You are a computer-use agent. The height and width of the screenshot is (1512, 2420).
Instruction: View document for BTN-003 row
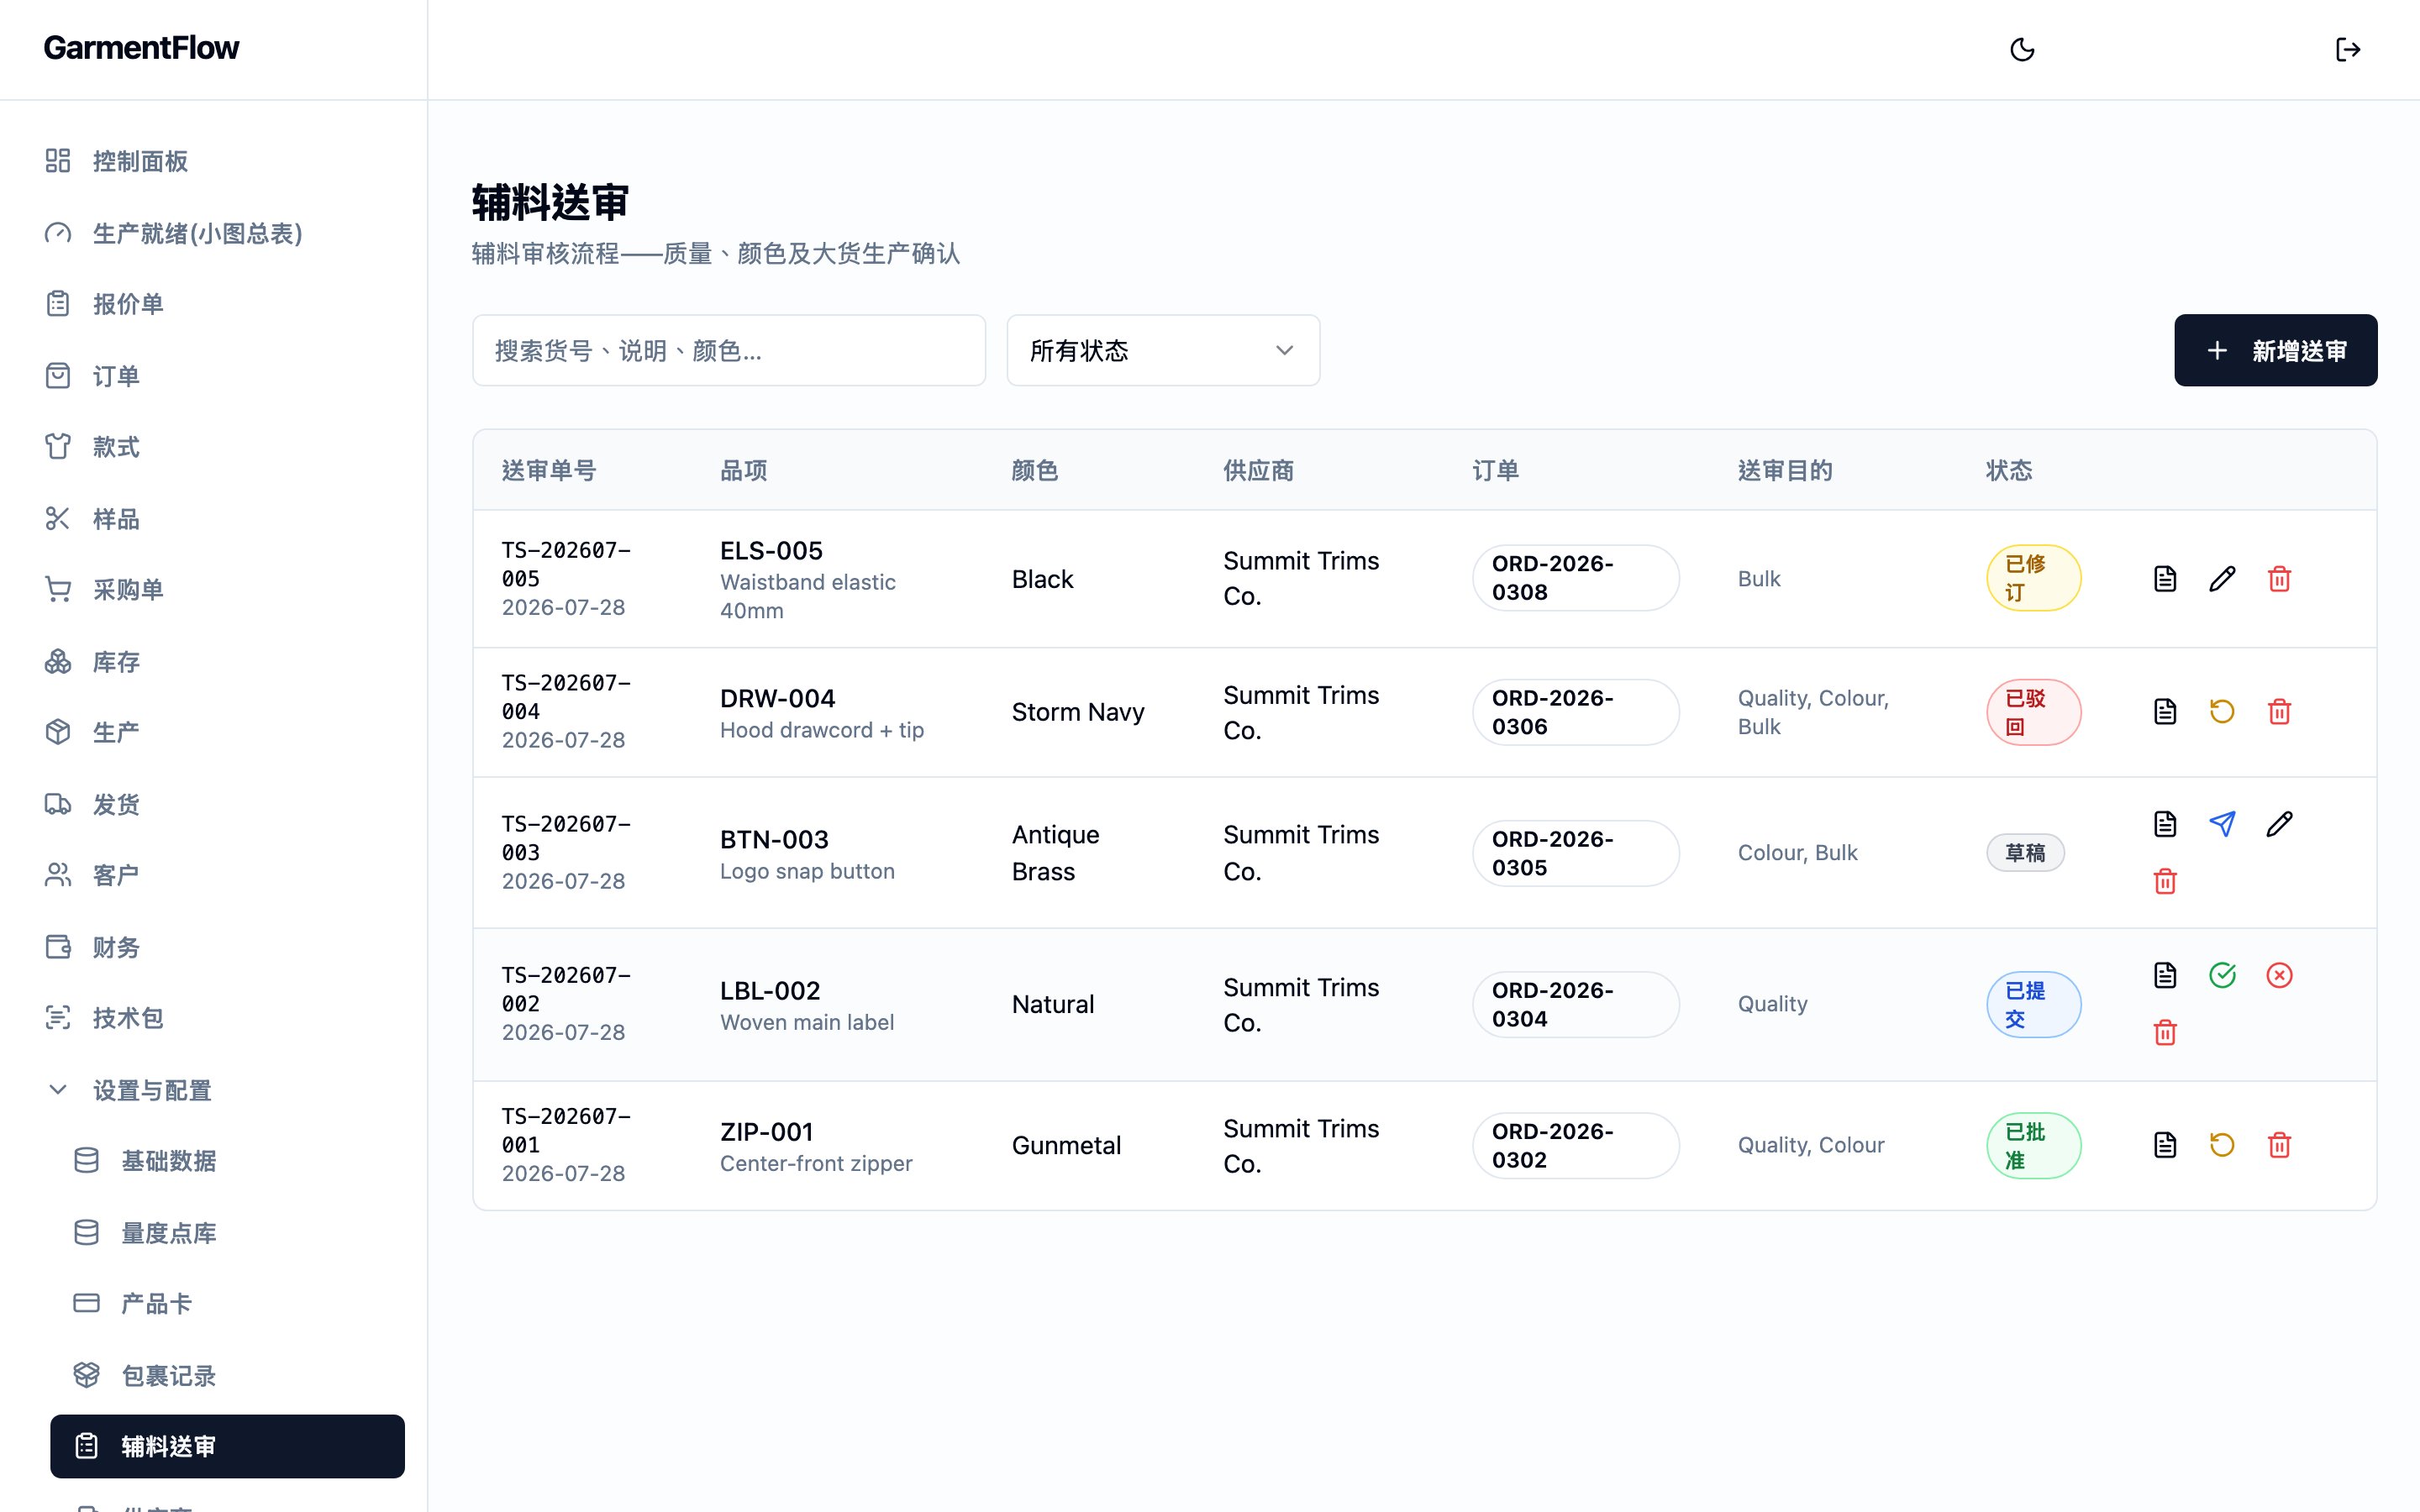point(2165,824)
